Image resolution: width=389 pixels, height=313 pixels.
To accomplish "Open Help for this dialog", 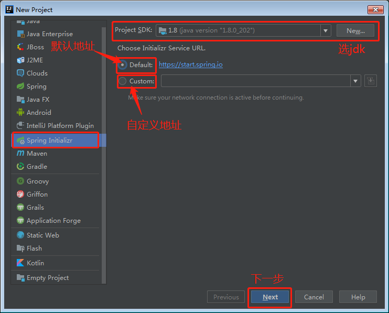I will [358, 297].
